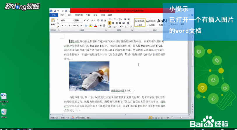
Task: Click the Bullets list icon
Action: pyautogui.click(x=110, y=19)
